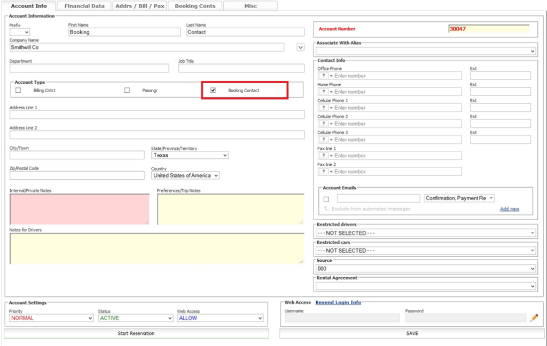Open the Office Phone country code selector
Screen dimensions: 547x346
(x=326, y=76)
